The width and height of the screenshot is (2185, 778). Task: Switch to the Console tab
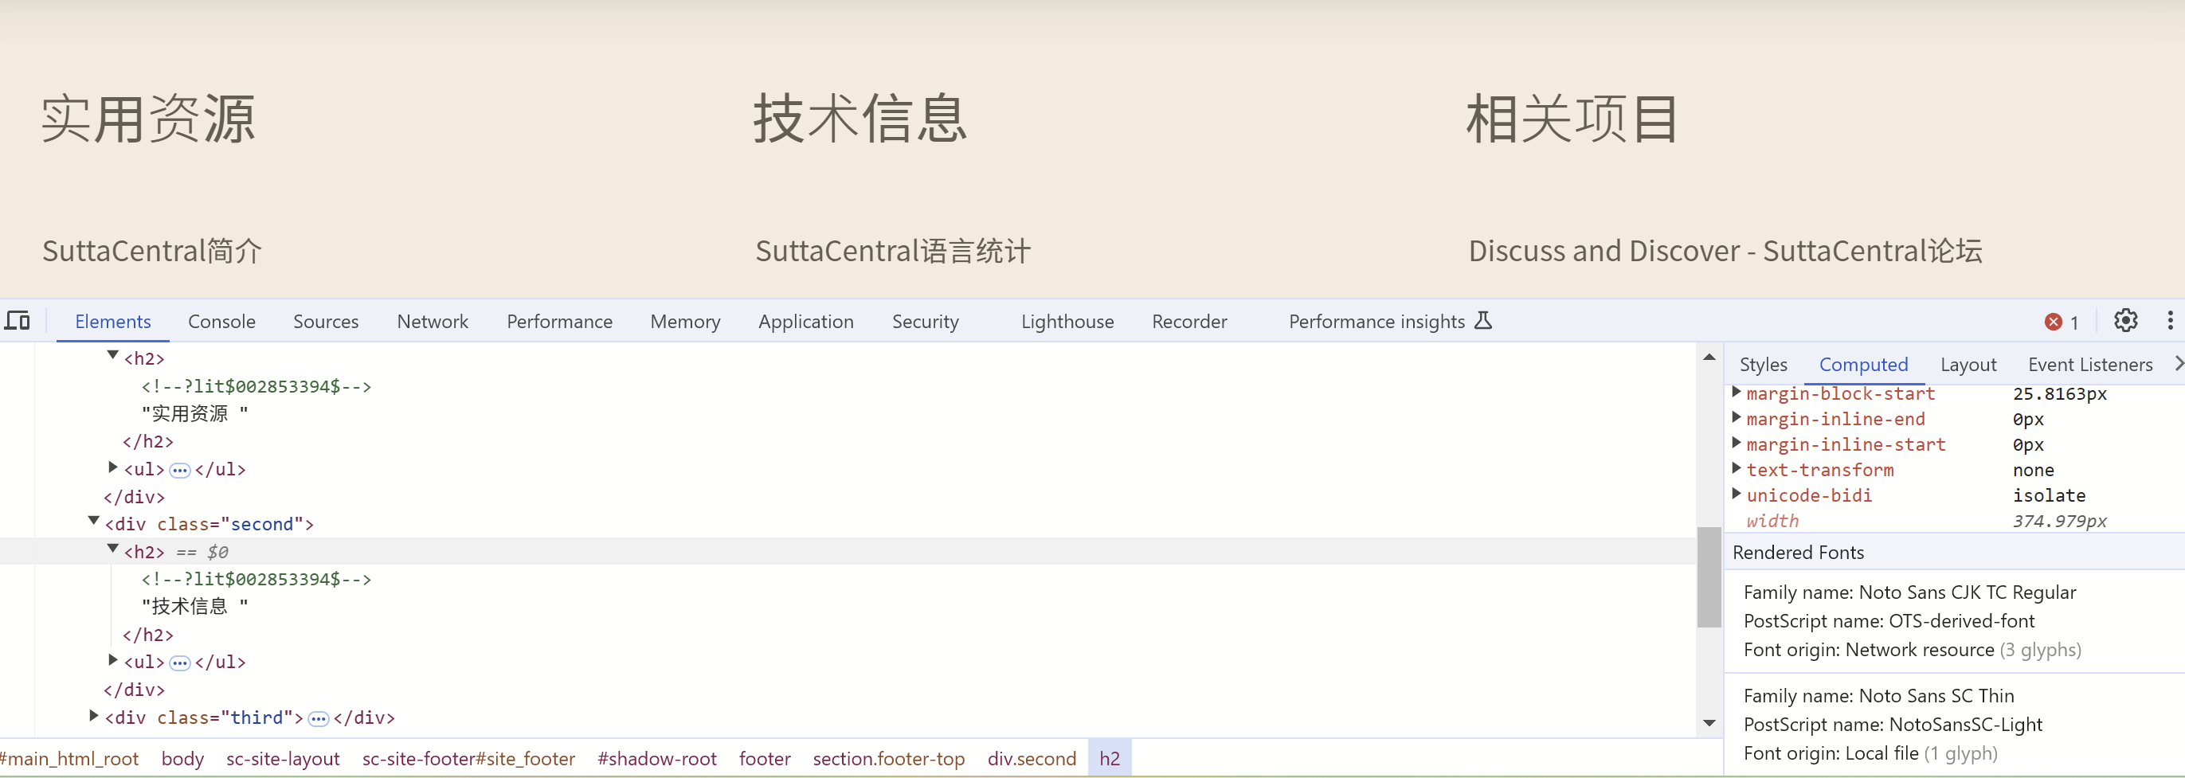click(221, 322)
